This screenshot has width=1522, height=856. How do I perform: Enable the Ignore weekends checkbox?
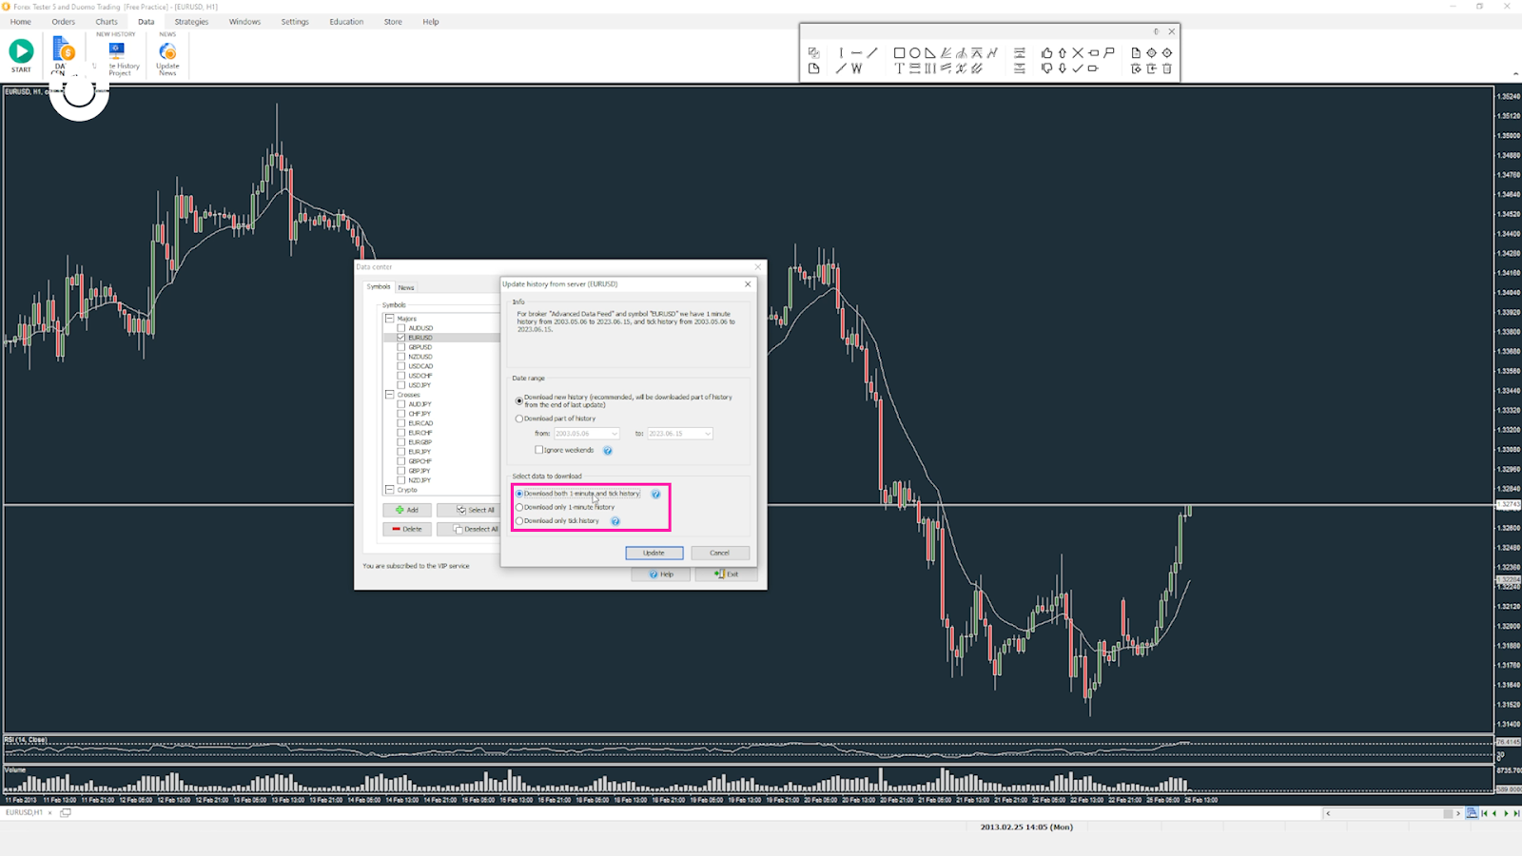pos(539,450)
